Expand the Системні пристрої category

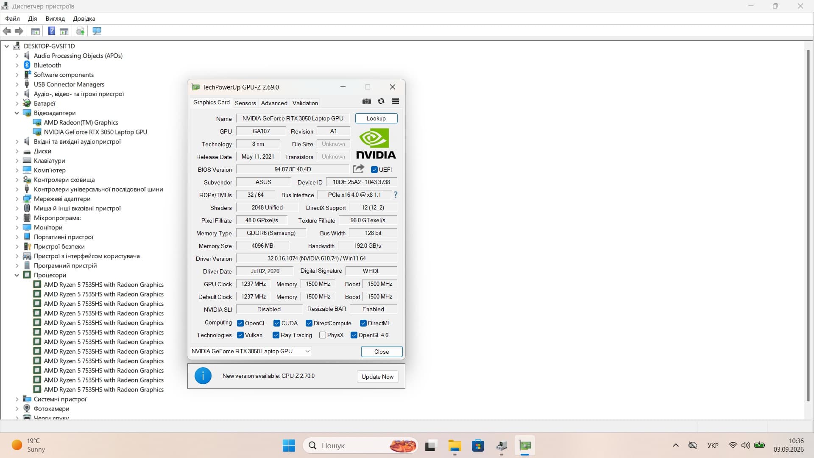click(17, 399)
